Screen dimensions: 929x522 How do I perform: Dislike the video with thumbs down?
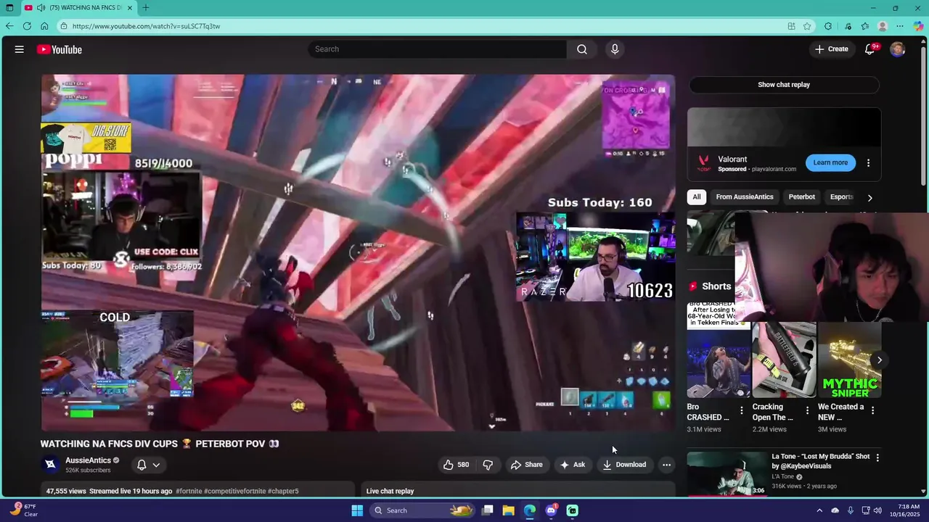click(488, 465)
